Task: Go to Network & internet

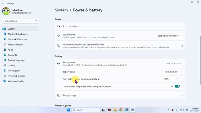Action: 17,39
